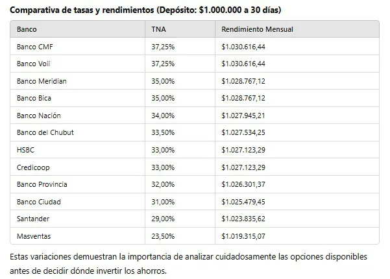Click the Banco Bica row name

34,98
